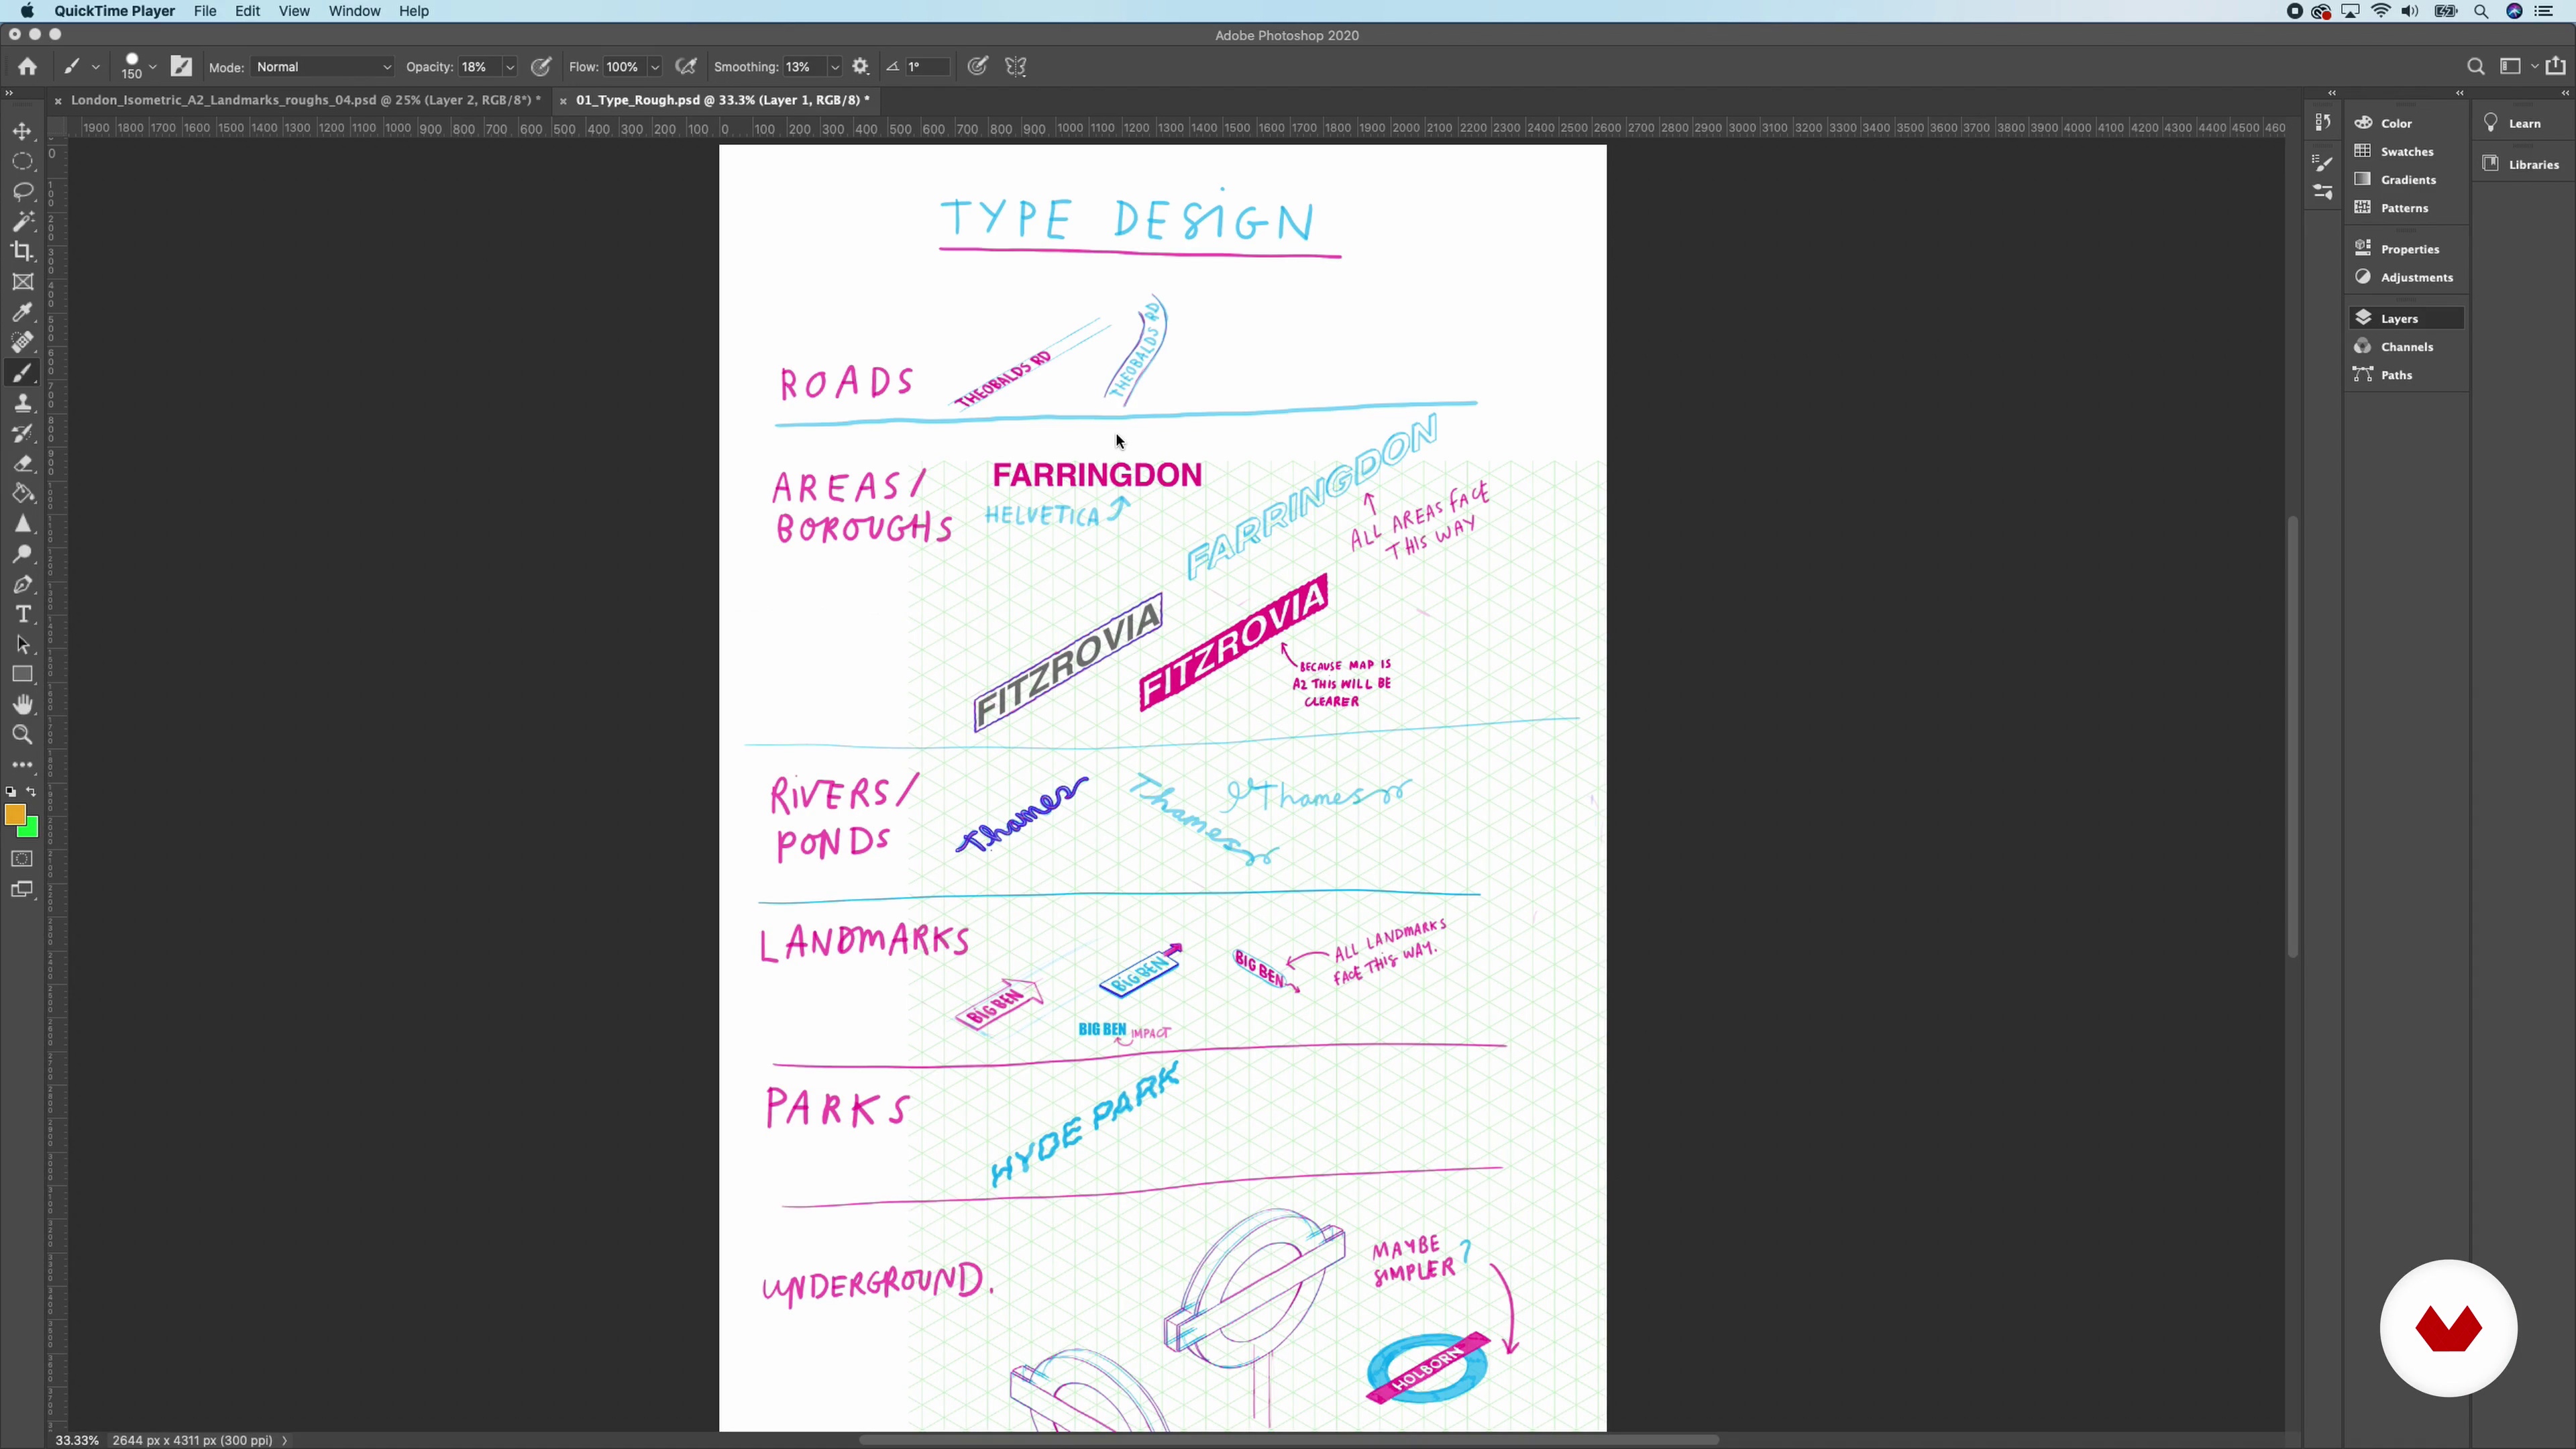This screenshot has width=2576, height=1449.
Task: Select the Pen tool
Action: [22, 584]
